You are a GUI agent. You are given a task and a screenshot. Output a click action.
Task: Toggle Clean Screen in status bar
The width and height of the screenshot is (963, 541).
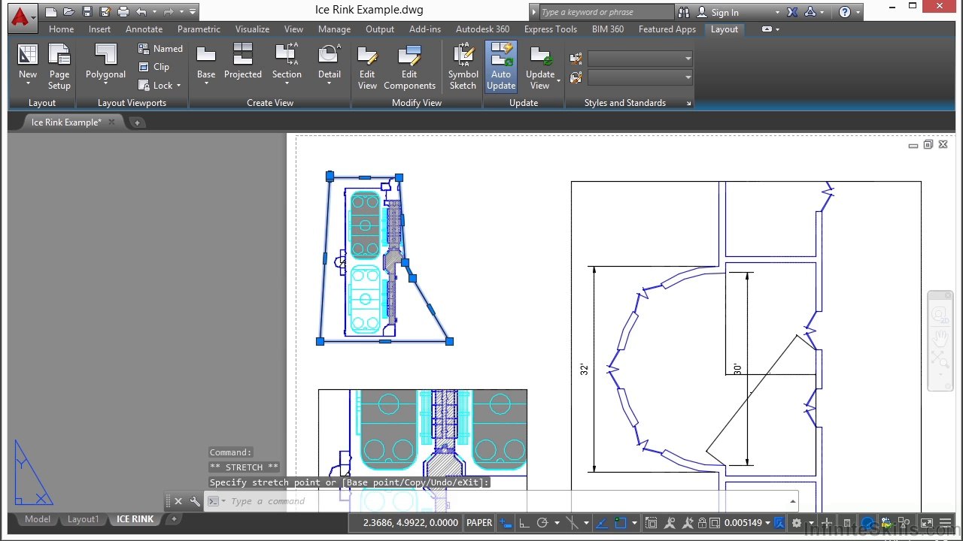tap(927, 523)
